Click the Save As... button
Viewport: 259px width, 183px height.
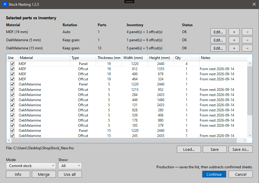[241, 149]
